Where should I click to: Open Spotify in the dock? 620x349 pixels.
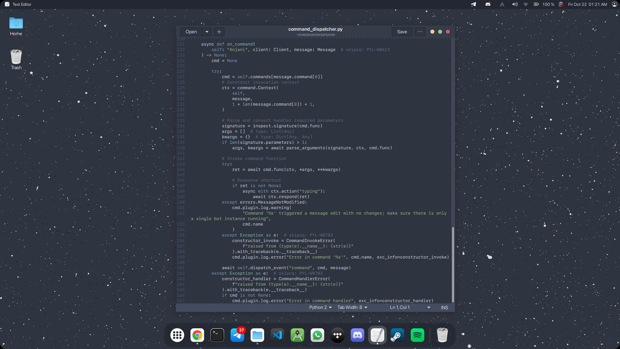[x=417, y=335]
